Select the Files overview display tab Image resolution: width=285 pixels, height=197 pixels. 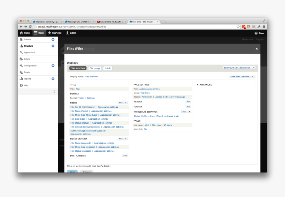tap(78, 68)
